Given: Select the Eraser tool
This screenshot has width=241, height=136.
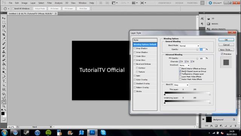Looking at the screenshot, I should pyautogui.click(x=4, y=60).
